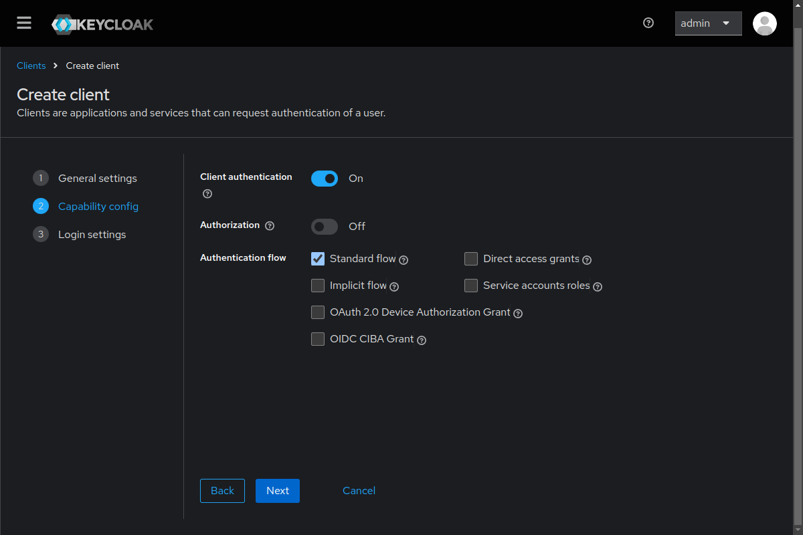Enable the Implicit flow checkbox
This screenshot has height=535, width=803.
click(318, 286)
